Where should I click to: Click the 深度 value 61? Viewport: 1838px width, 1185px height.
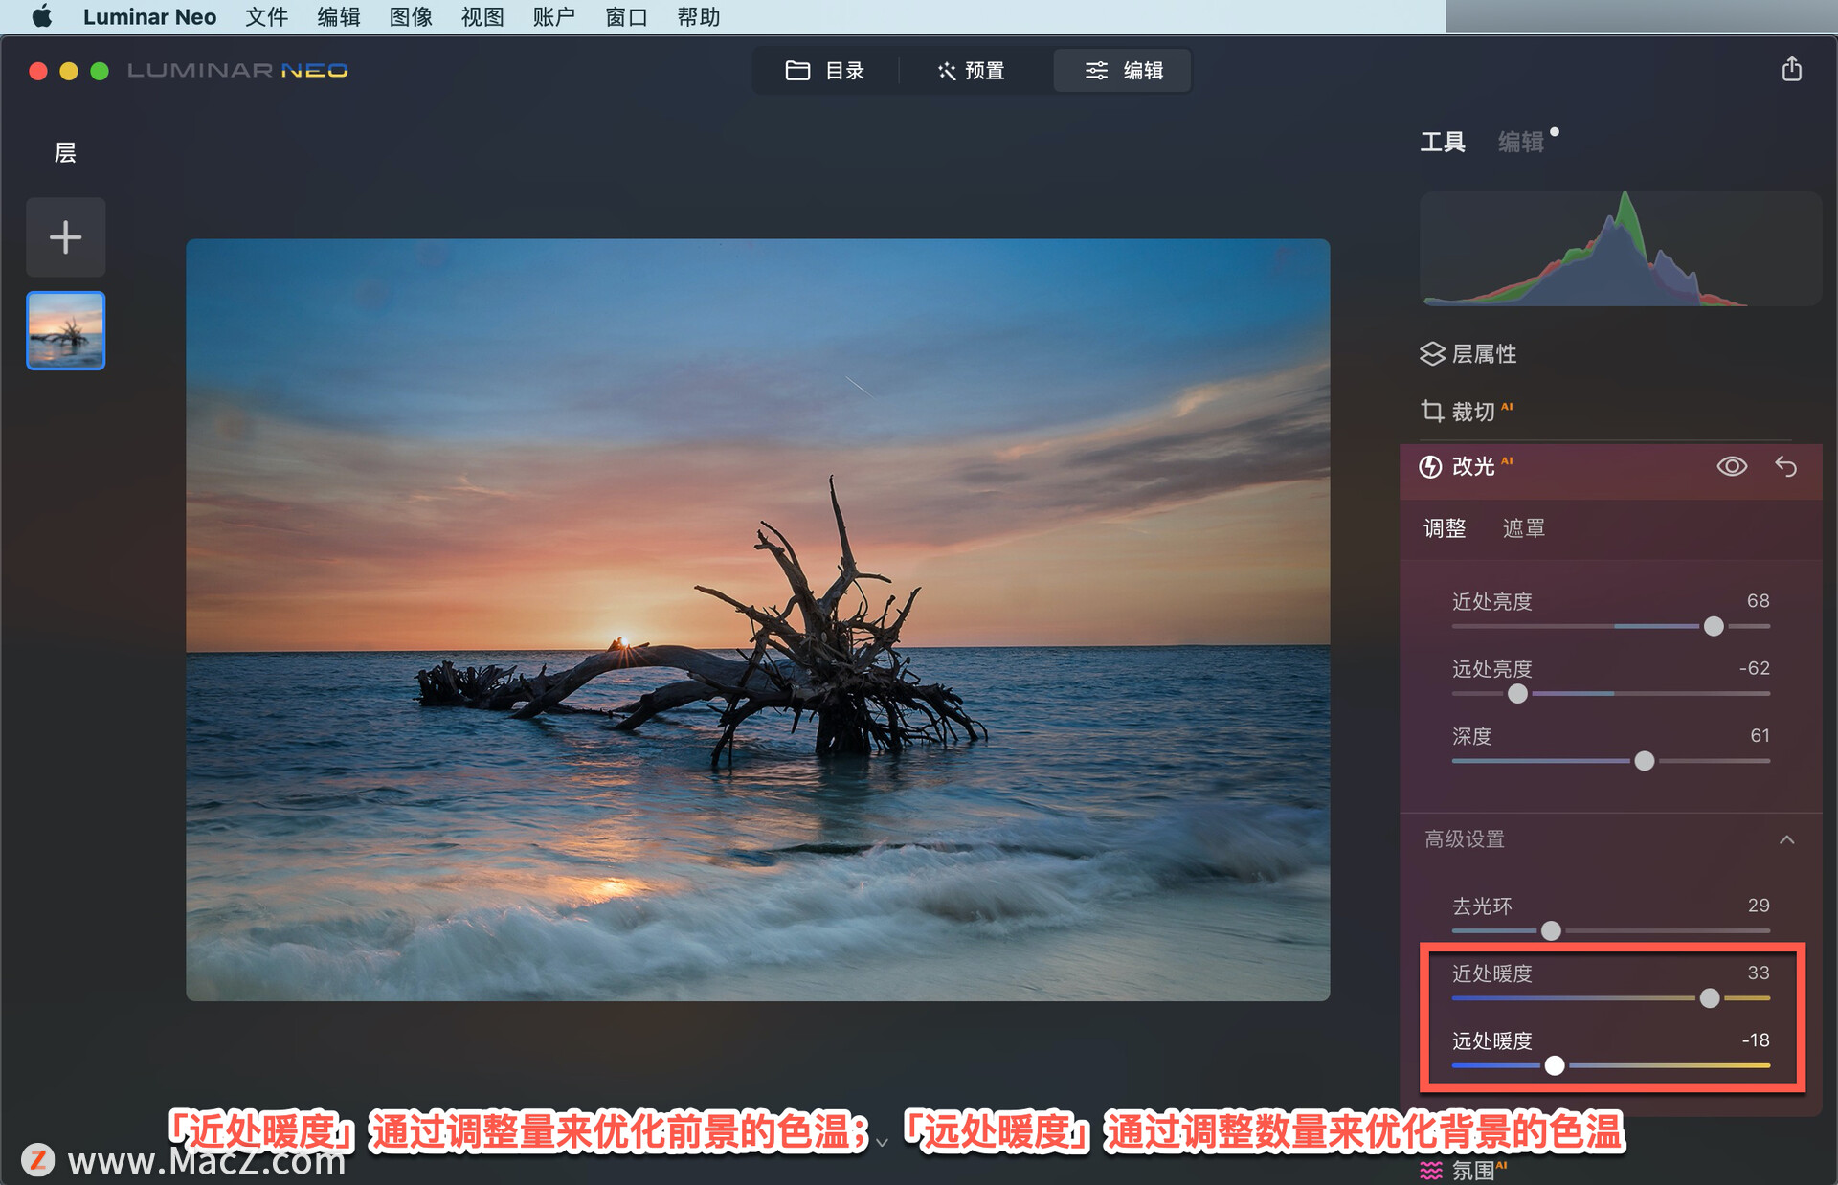[1760, 736]
